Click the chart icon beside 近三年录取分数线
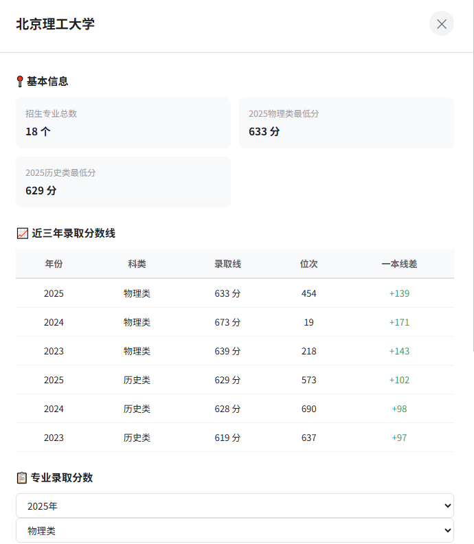Image resolution: width=474 pixels, height=544 pixels. tap(22, 234)
